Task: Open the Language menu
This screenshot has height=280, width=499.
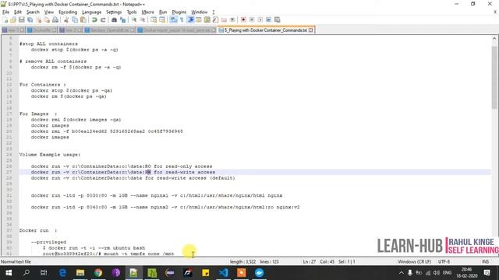Action: 92,12
